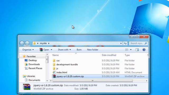Click the development-bundle folder icon
The height and width of the screenshot is (95, 169).
(54, 64)
